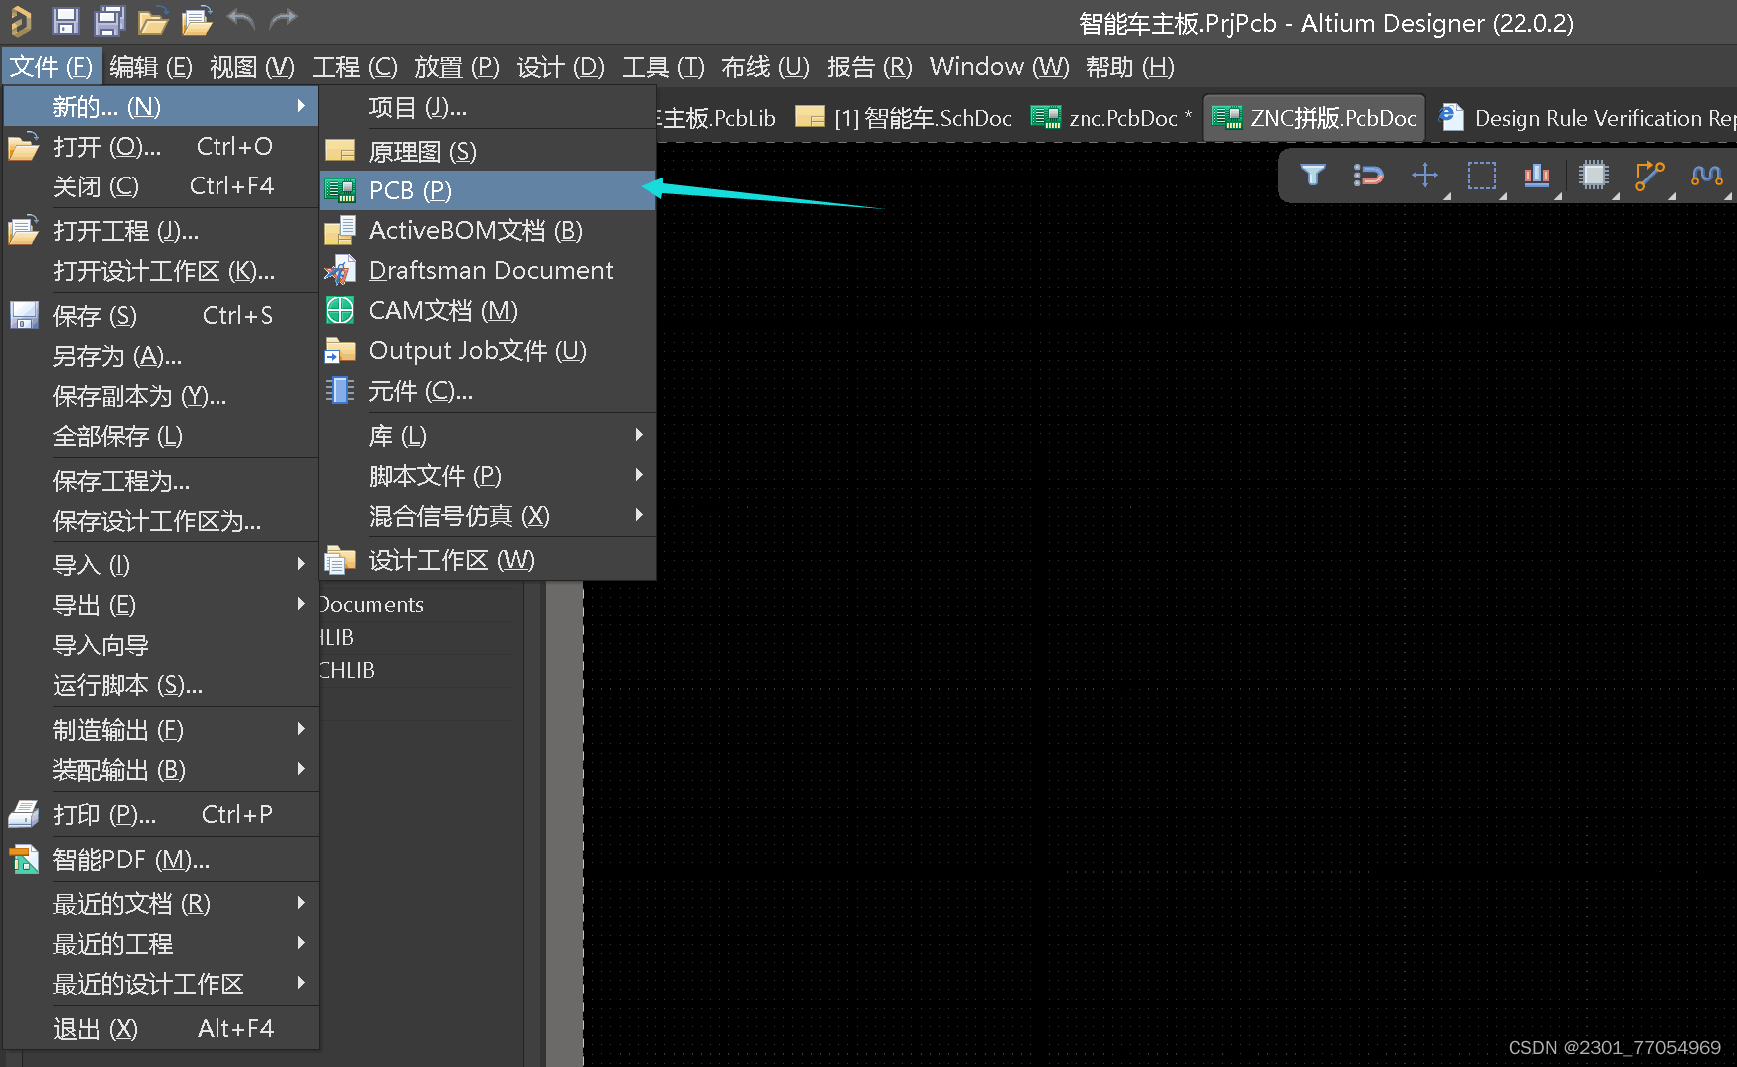The height and width of the screenshot is (1067, 1737).
Task: Expand the 脚本文件 (P) submenu
Action: coord(488,476)
